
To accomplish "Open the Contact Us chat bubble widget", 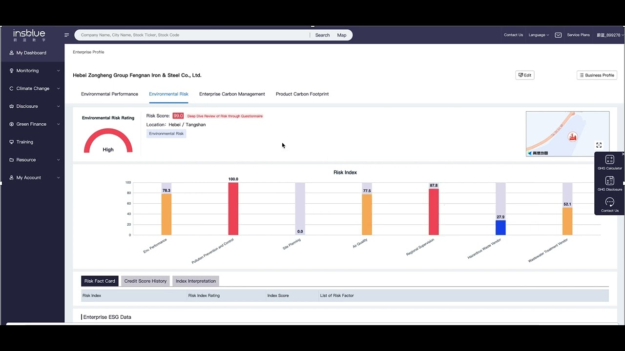I will (x=610, y=205).
